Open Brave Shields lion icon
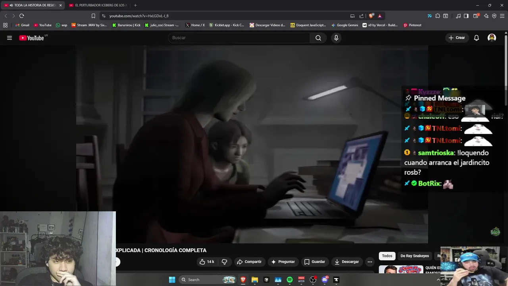Image resolution: width=508 pixels, height=286 pixels. (371, 16)
